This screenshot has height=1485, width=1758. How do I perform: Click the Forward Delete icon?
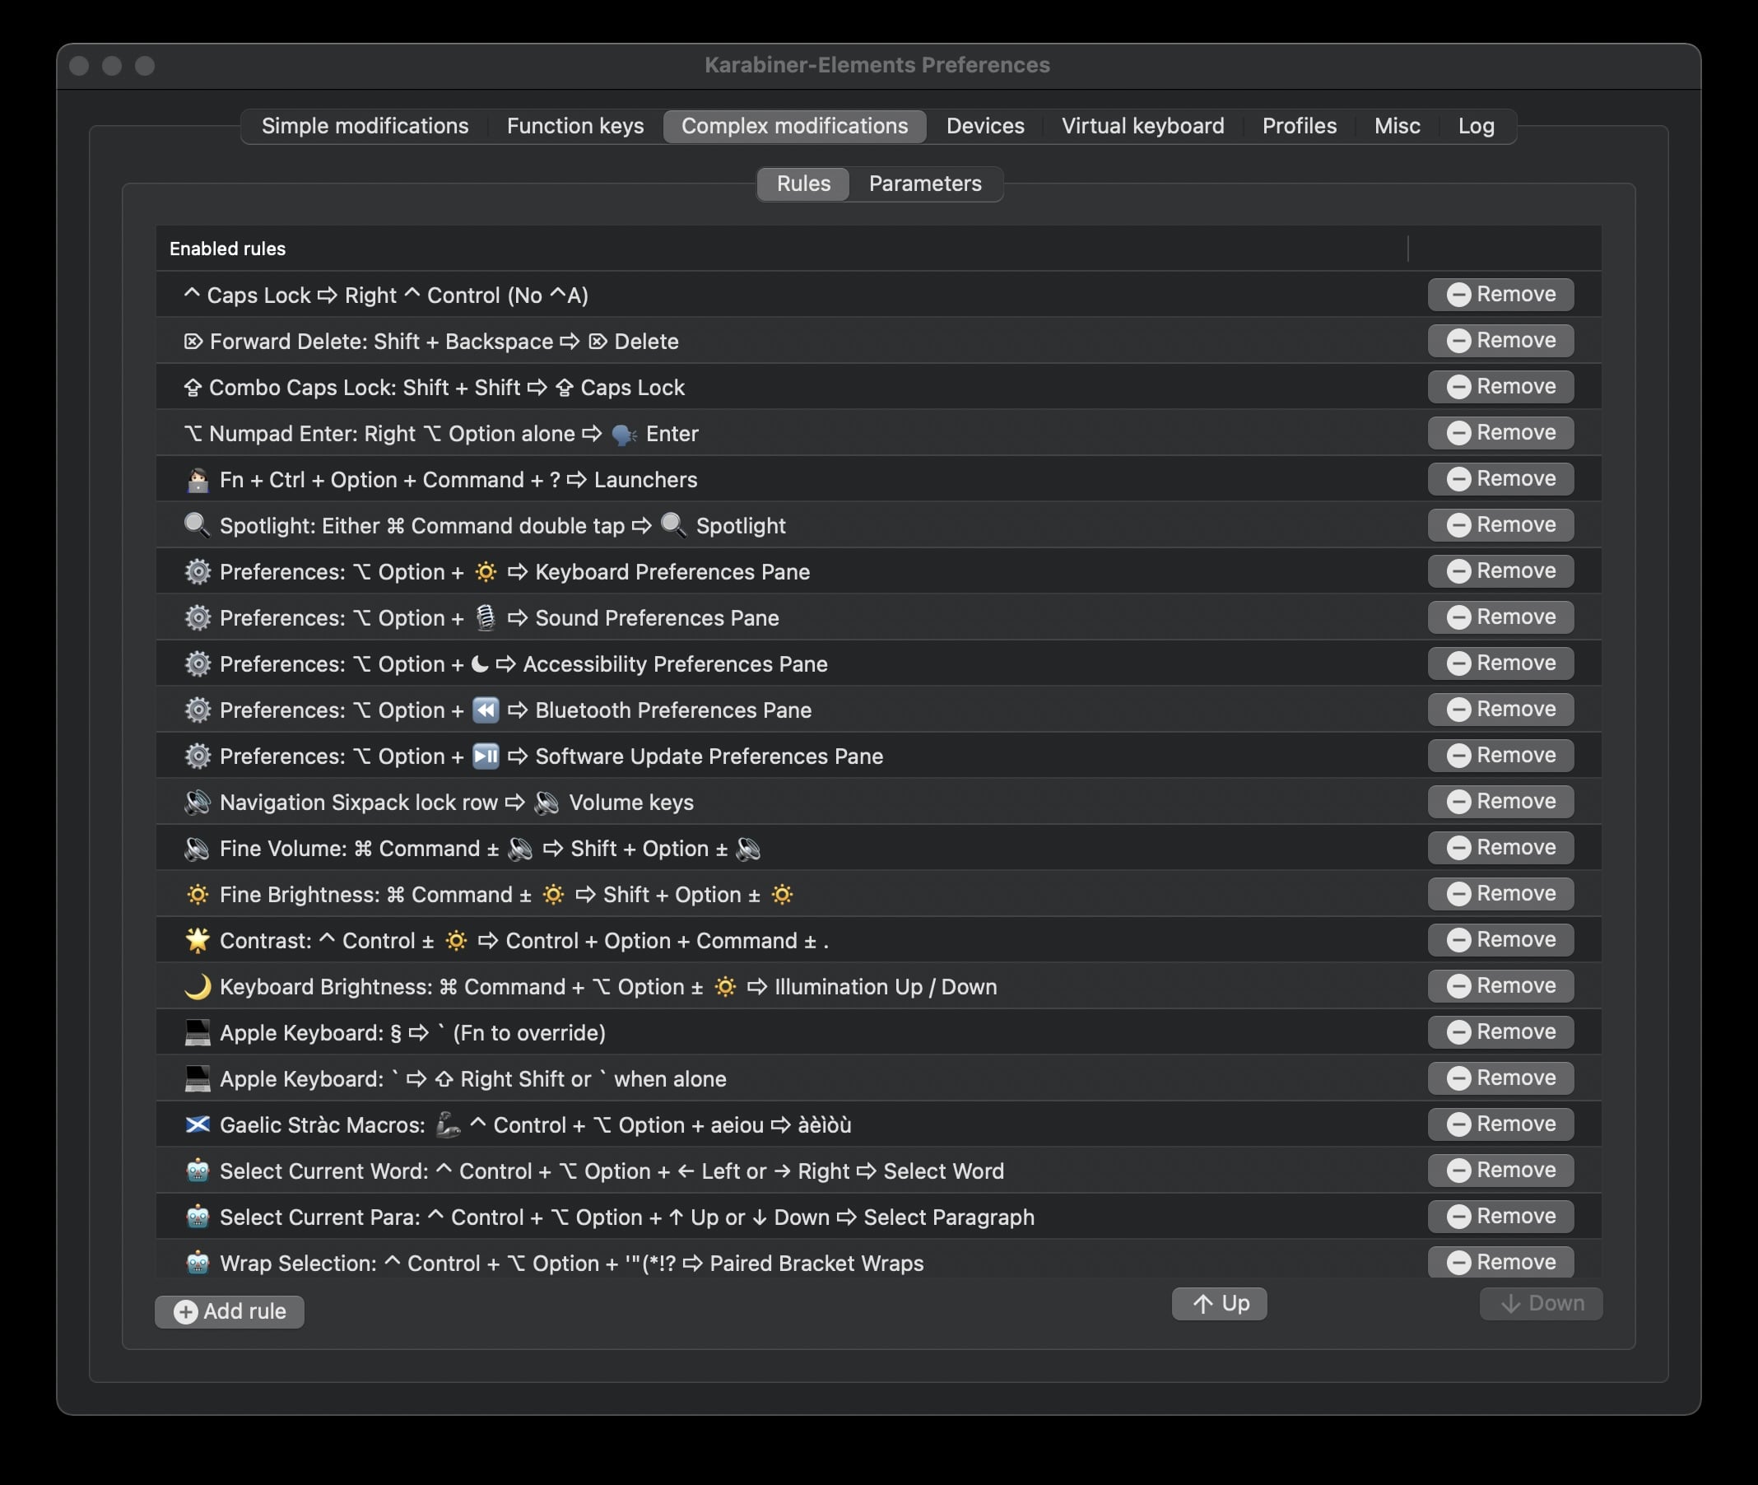[192, 339]
